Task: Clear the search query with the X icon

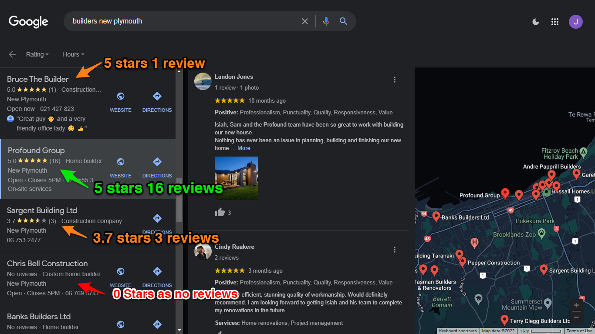Action: point(305,21)
